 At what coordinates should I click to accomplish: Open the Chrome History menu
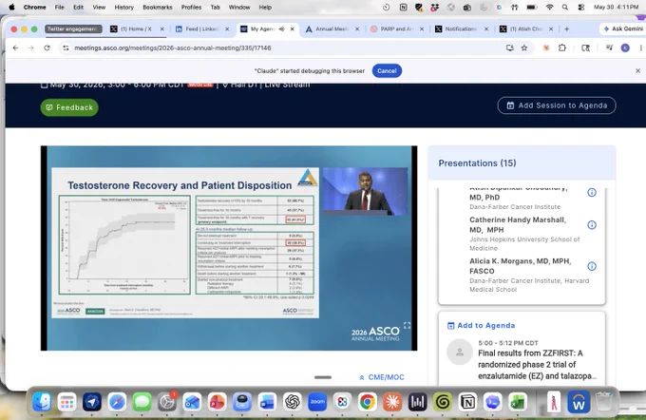124,7
